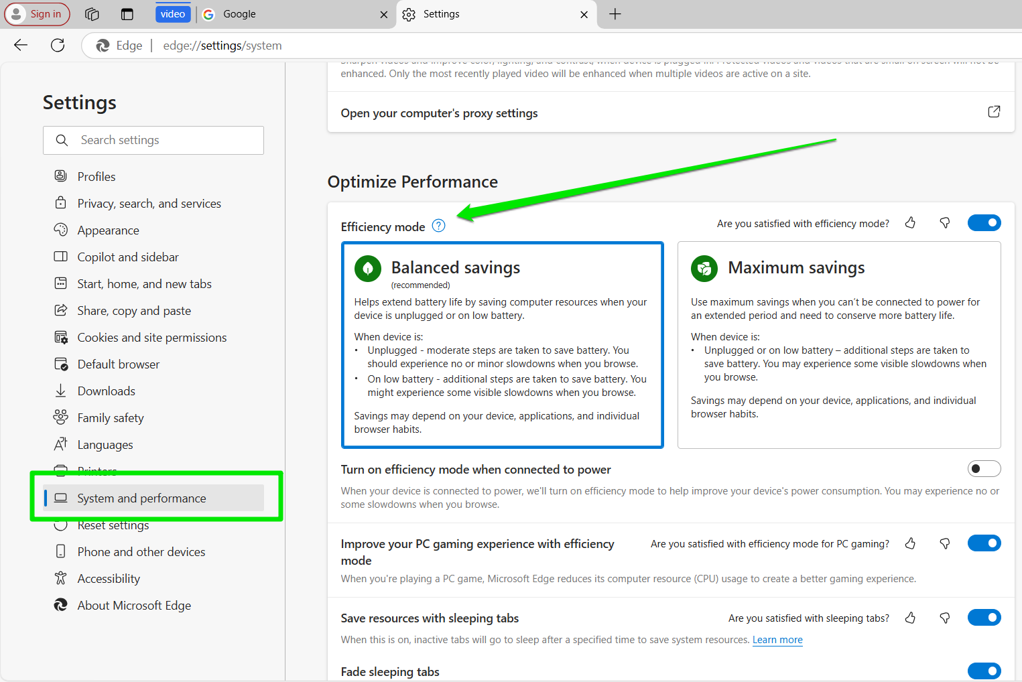Open About Microsoft Edge

(153, 605)
